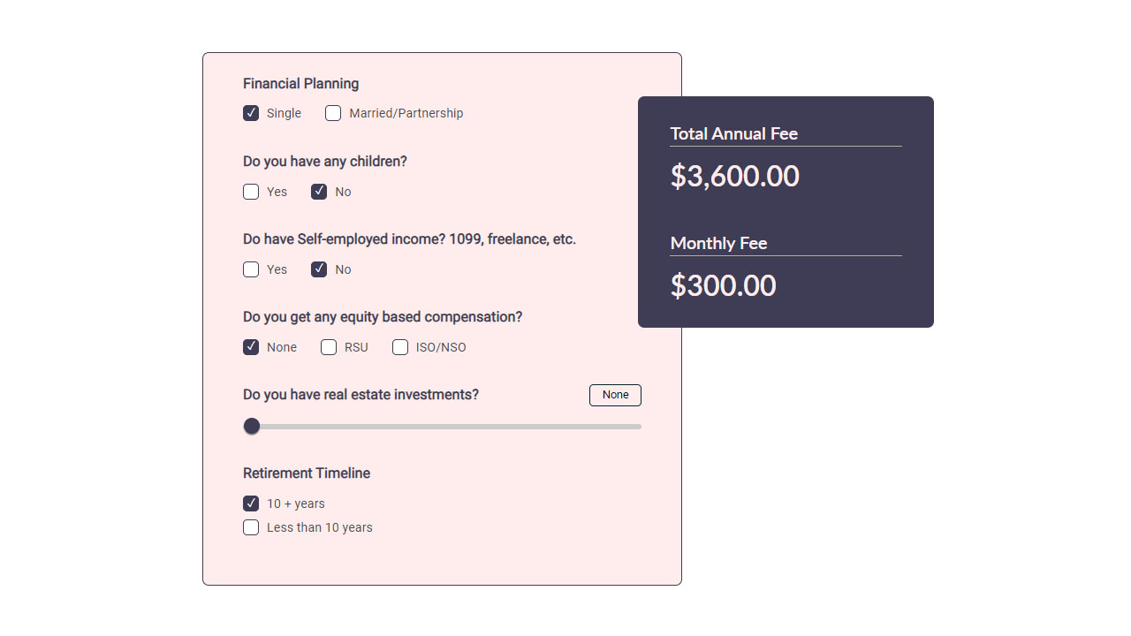The image size is (1131, 636).
Task: Deselect the None equity compensation checkbox
Action: 251,347
